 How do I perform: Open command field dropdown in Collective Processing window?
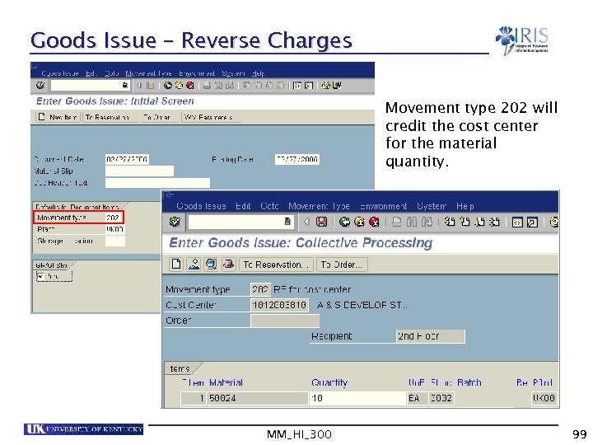[287, 222]
